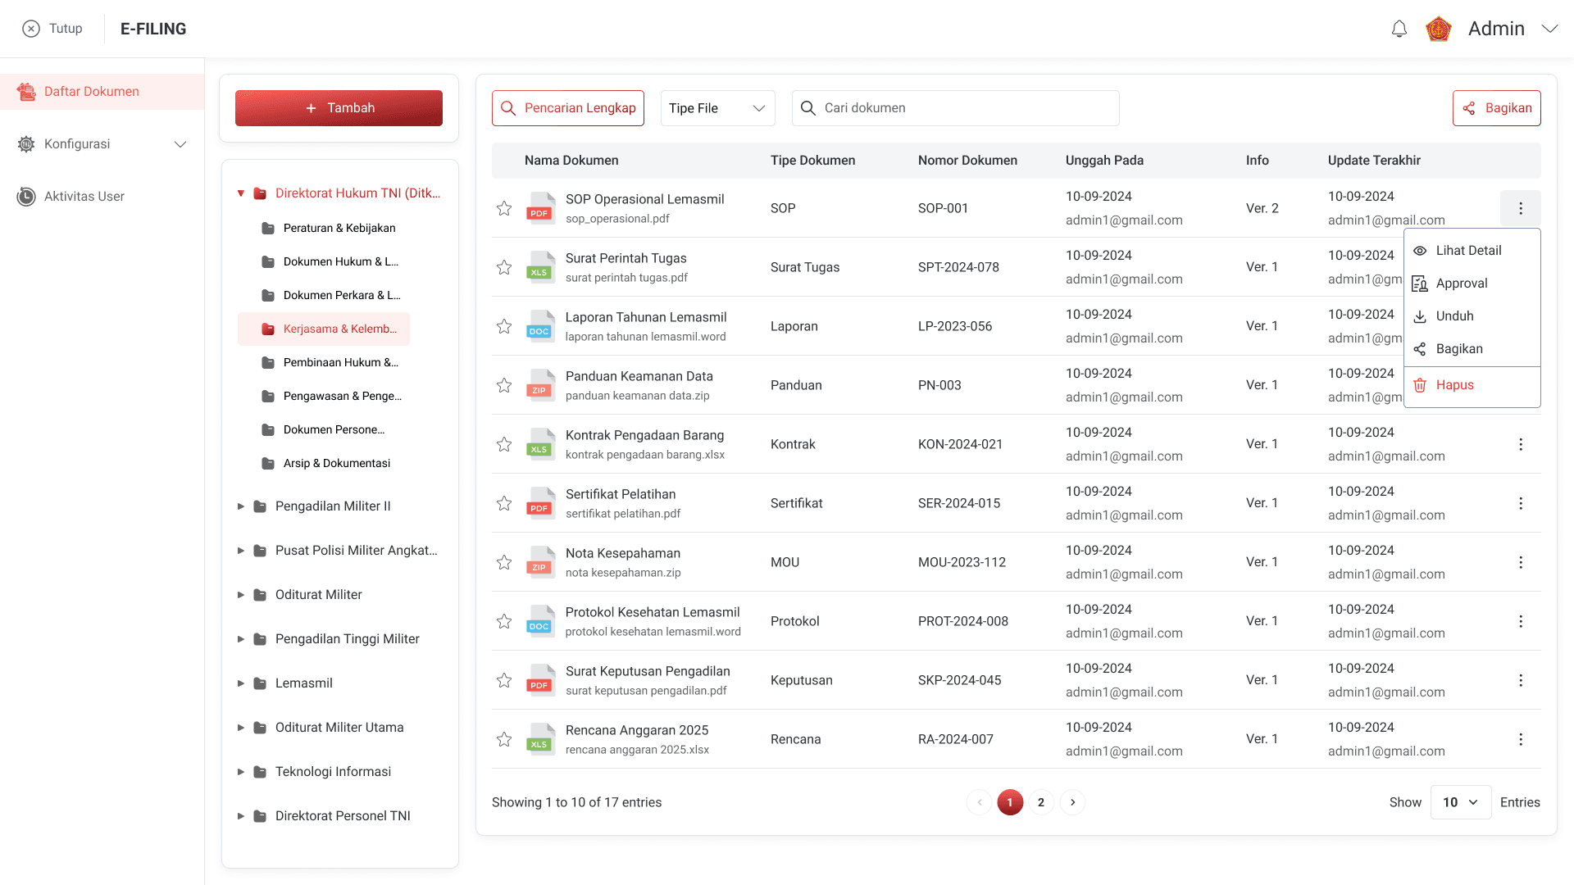The width and height of the screenshot is (1574, 885).
Task: Go to page 2 of entries
Action: click(1041, 802)
